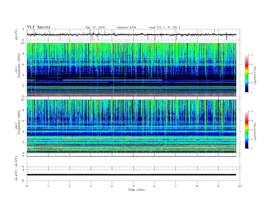
Task: Click the ch.1 voltage waveform trace
Action: 131,34
